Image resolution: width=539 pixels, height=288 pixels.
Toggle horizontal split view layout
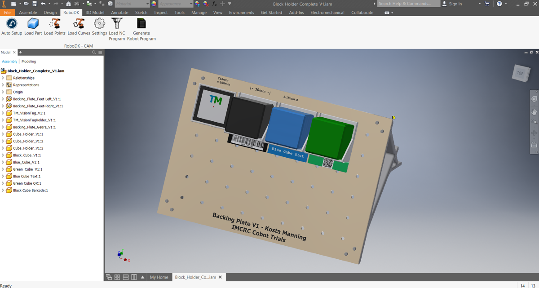pos(126,277)
